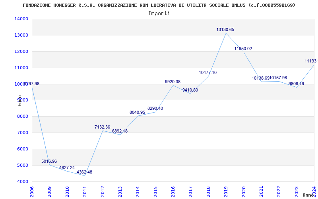Click the Fondazione Honegger chart title
This screenshot has height=199, width=318.
[x=159, y=5]
